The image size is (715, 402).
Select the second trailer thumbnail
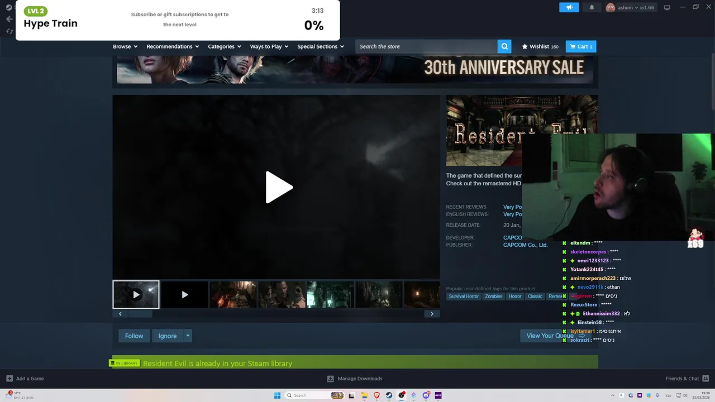[x=184, y=294]
